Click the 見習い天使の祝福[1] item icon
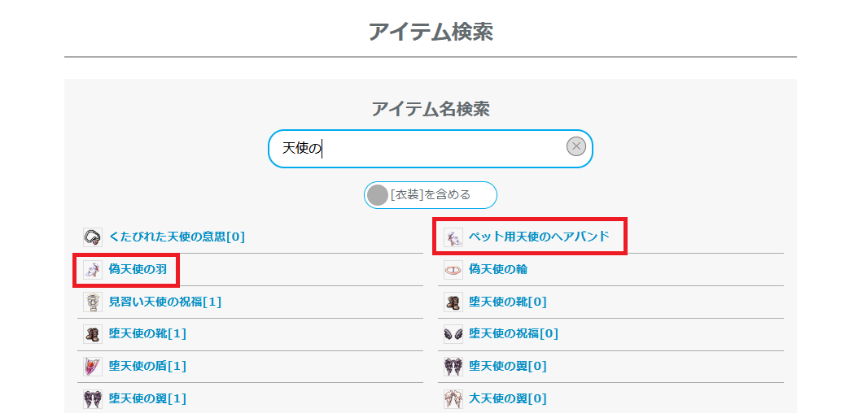862x413 pixels. [x=92, y=302]
